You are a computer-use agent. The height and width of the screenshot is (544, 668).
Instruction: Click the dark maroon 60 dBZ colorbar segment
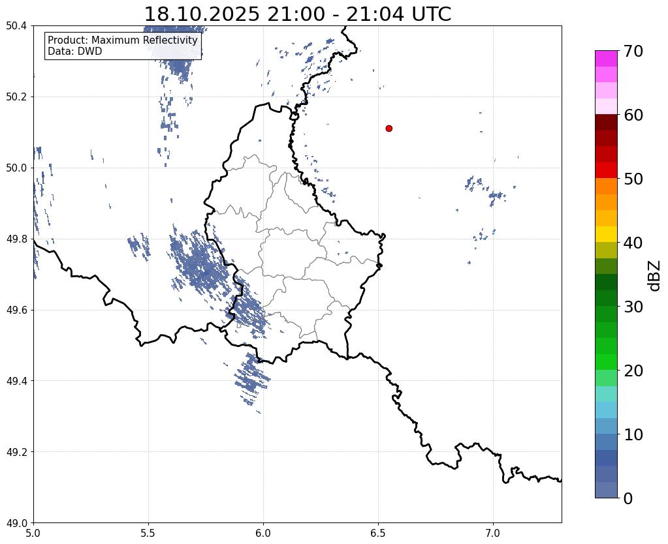(606, 122)
